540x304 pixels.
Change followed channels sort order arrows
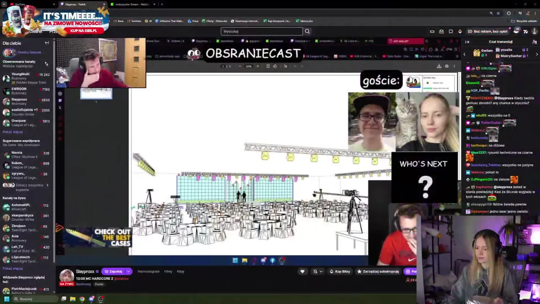46,64
